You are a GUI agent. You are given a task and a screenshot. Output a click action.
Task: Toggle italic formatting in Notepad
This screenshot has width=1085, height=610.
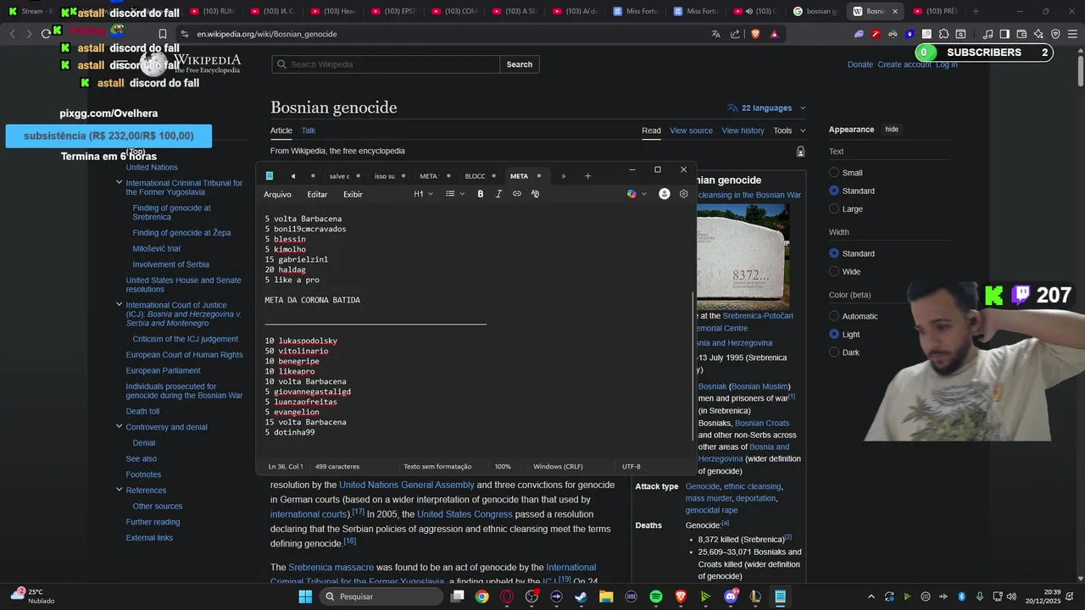[x=498, y=194]
